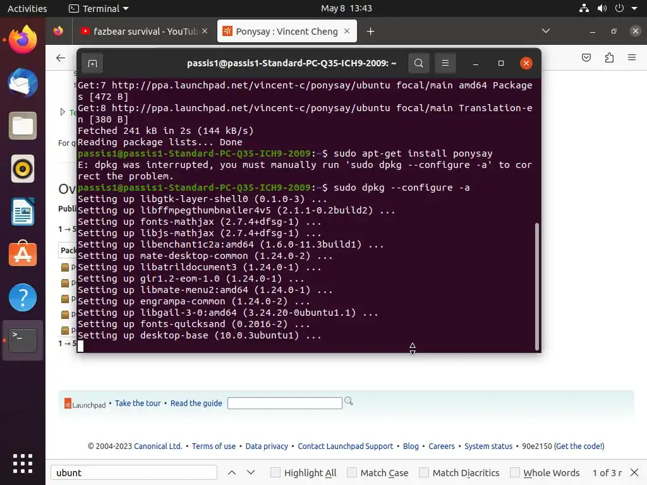Screen dimensions: 647x485
Task: Expand the disclosure triangle on Launchpad page
Action: click(63, 112)
